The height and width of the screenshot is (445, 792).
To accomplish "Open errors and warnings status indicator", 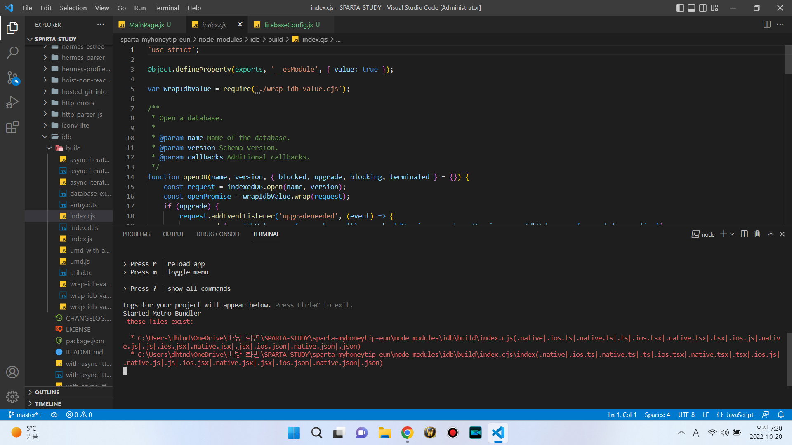I will tap(79, 415).
